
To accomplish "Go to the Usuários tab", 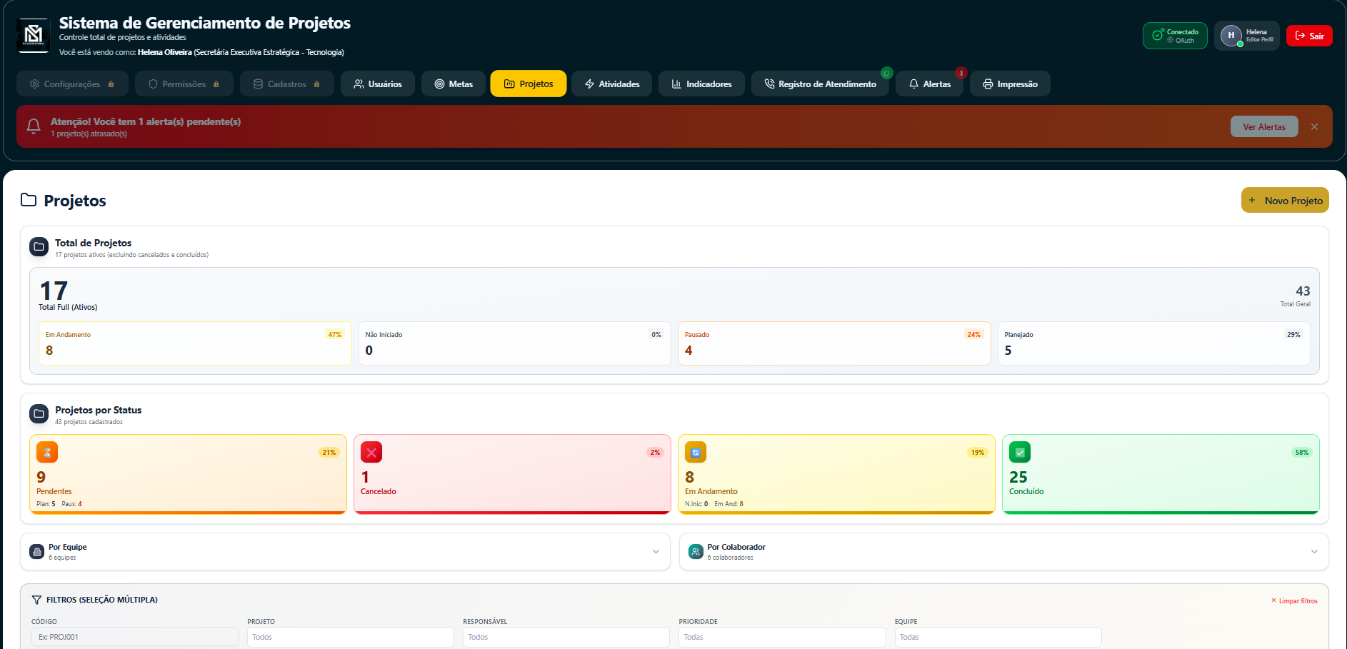I will click(378, 84).
